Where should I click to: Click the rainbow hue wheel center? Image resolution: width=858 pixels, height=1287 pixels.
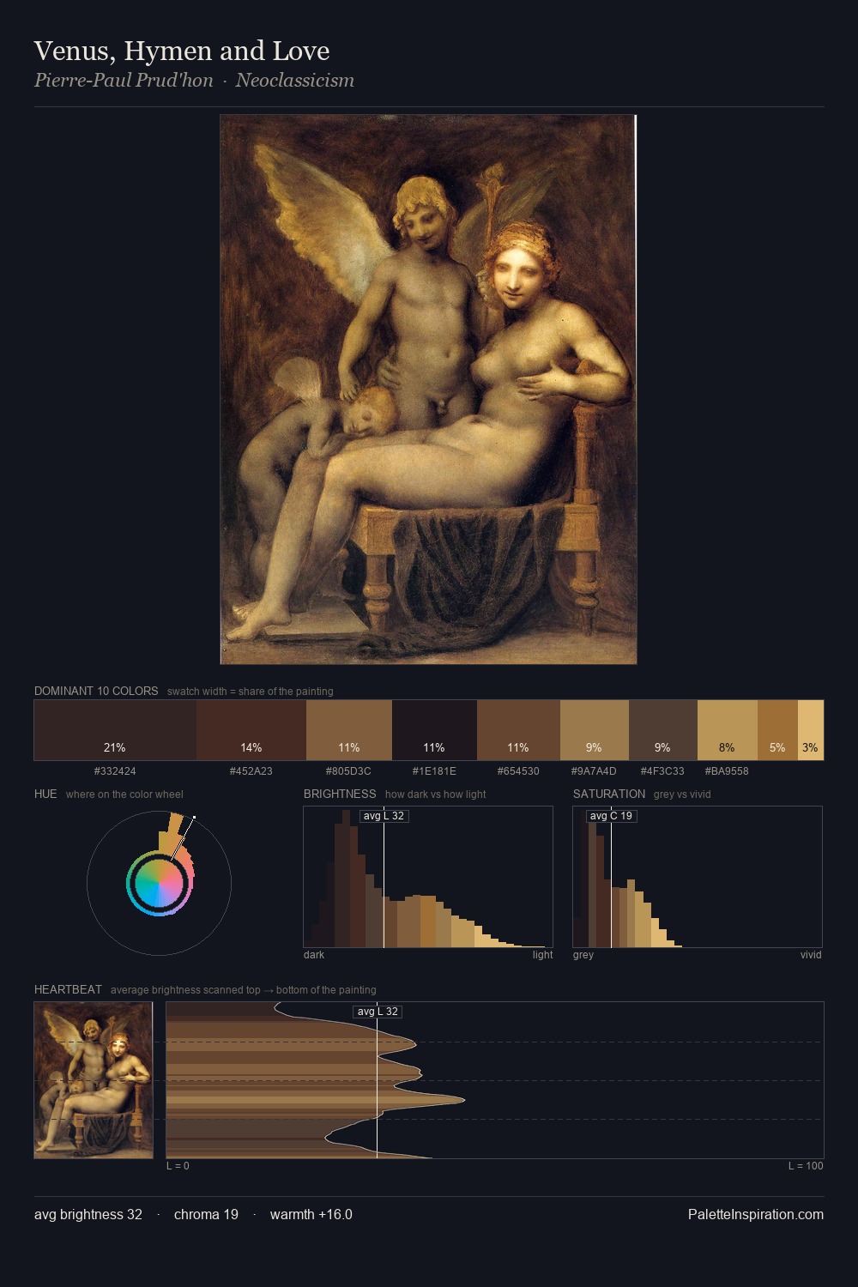(159, 883)
